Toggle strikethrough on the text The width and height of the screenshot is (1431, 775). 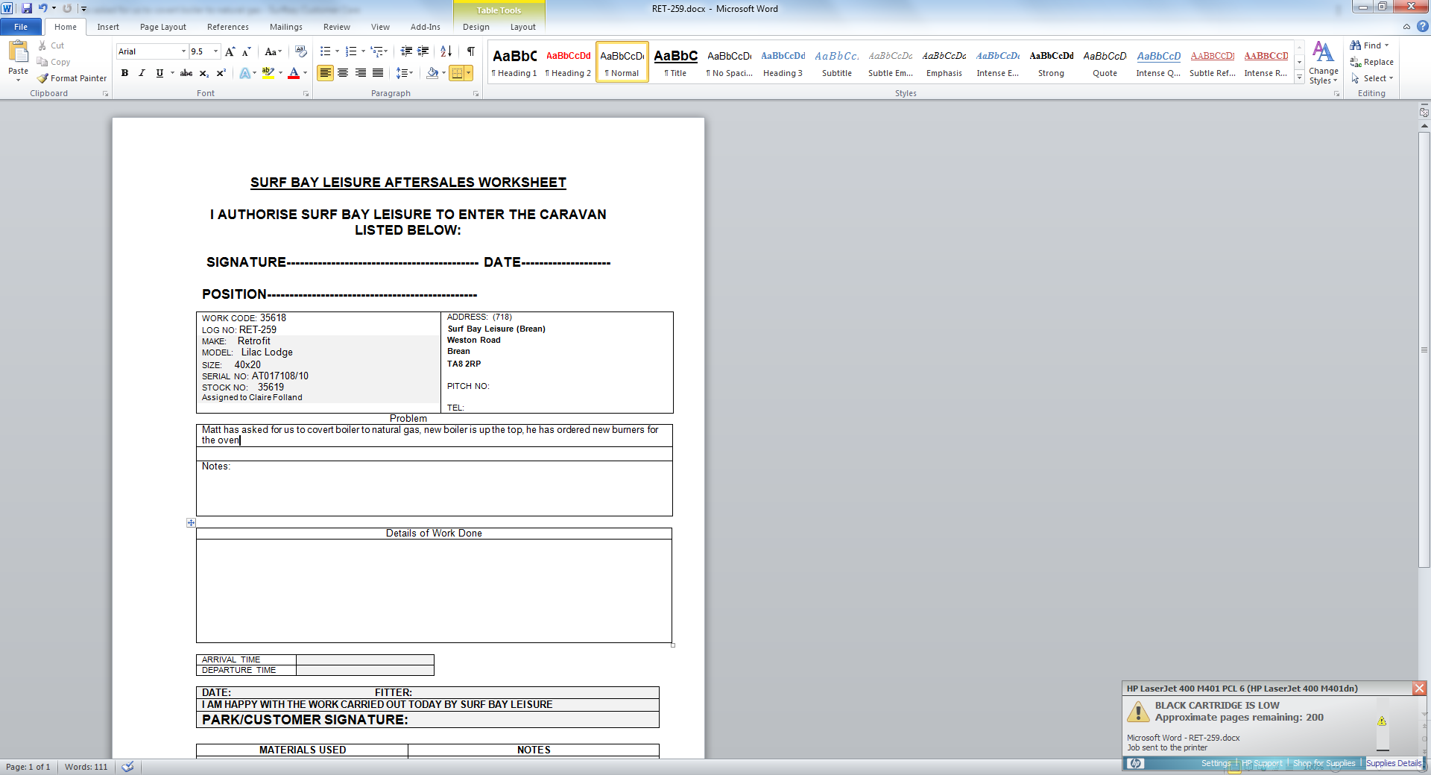(x=186, y=73)
